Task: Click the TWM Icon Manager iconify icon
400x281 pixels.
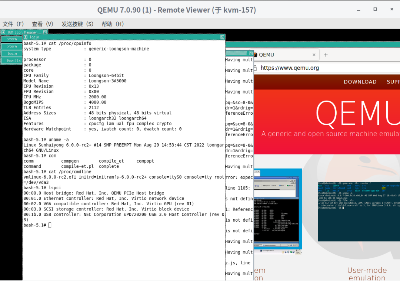Action: click(3, 32)
